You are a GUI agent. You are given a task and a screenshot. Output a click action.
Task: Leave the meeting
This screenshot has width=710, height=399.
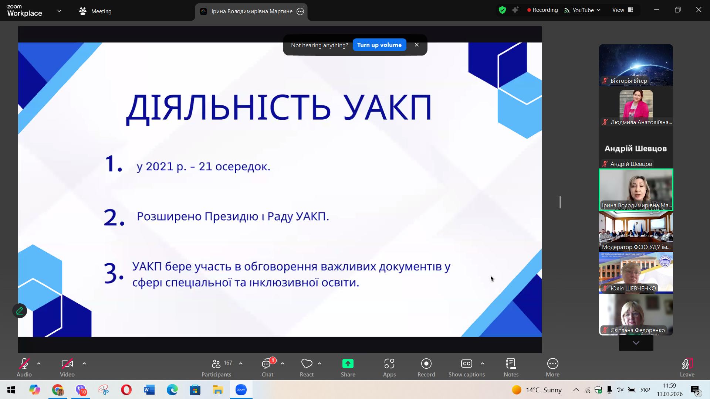[687, 368]
